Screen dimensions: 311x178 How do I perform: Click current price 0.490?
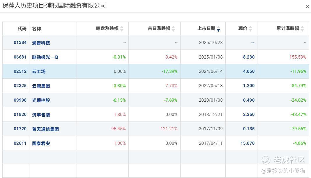[249, 100]
